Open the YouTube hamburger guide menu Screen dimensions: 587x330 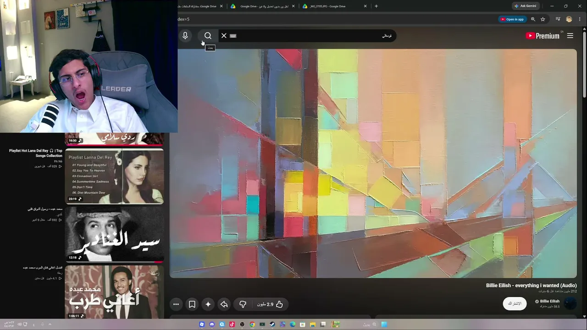(570, 36)
